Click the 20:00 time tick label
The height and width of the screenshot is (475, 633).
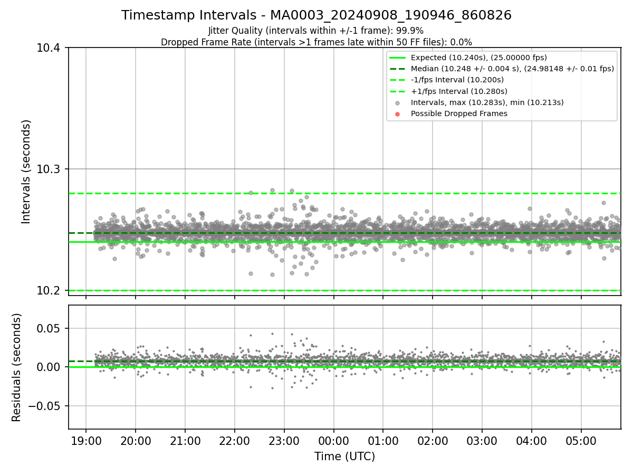(136, 440)
